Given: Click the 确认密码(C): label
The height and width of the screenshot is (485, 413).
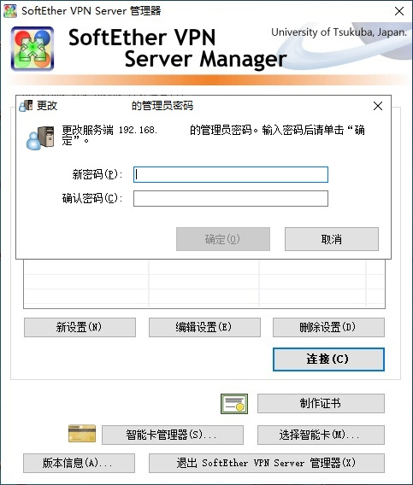Looking at the screenshot, I should [x=92, y=198].
